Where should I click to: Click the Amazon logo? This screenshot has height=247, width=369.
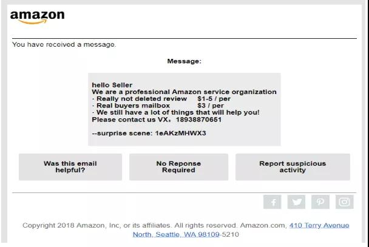37,17
